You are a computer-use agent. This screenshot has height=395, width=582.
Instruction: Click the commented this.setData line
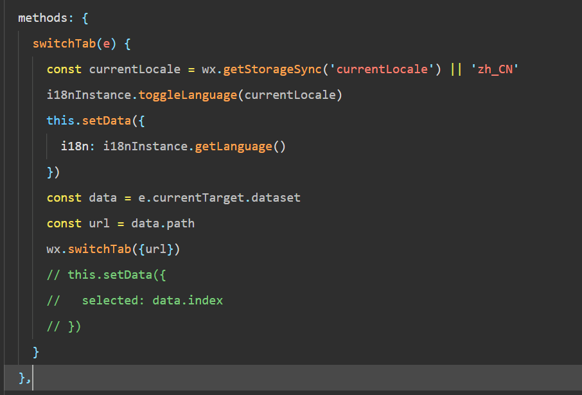click(x=106, y=275)
